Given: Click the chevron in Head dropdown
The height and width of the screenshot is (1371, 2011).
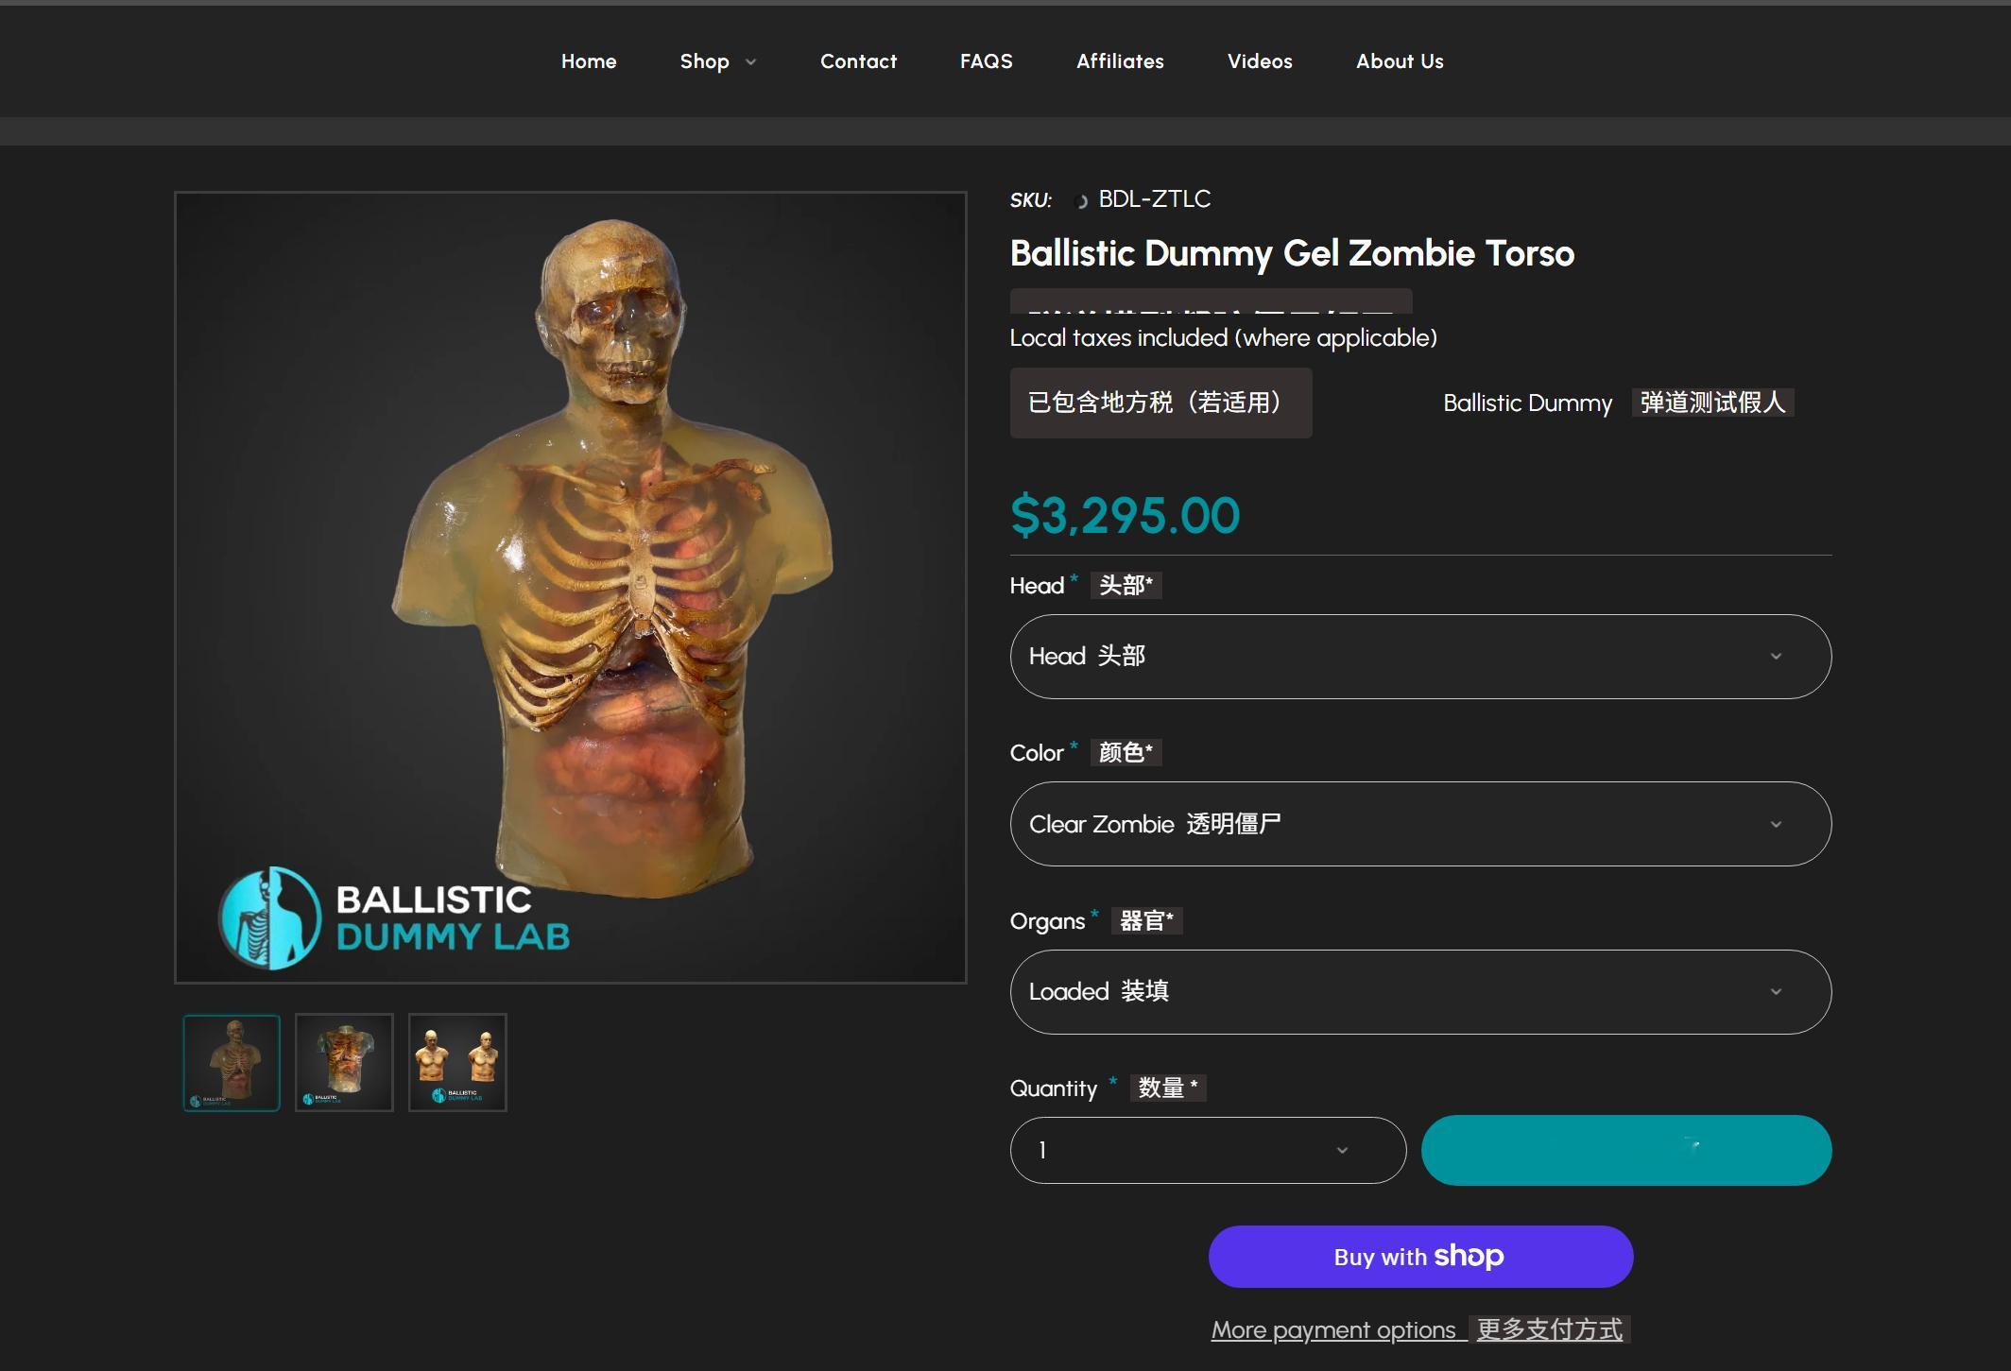Looking at the screenshot, I should [x=1776, y=657].
